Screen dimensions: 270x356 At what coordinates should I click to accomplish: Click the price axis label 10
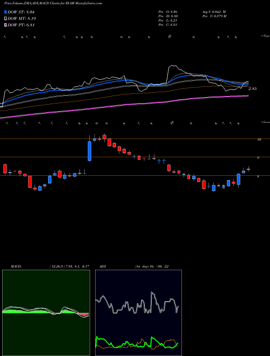pyautogui.click(x=259, y=140)
